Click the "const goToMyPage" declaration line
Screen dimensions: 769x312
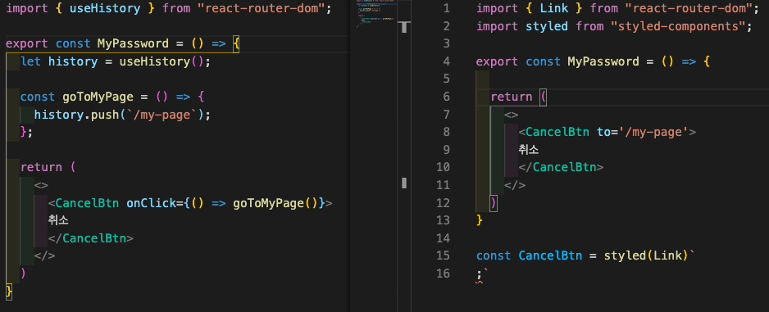(x=111, y=97)
